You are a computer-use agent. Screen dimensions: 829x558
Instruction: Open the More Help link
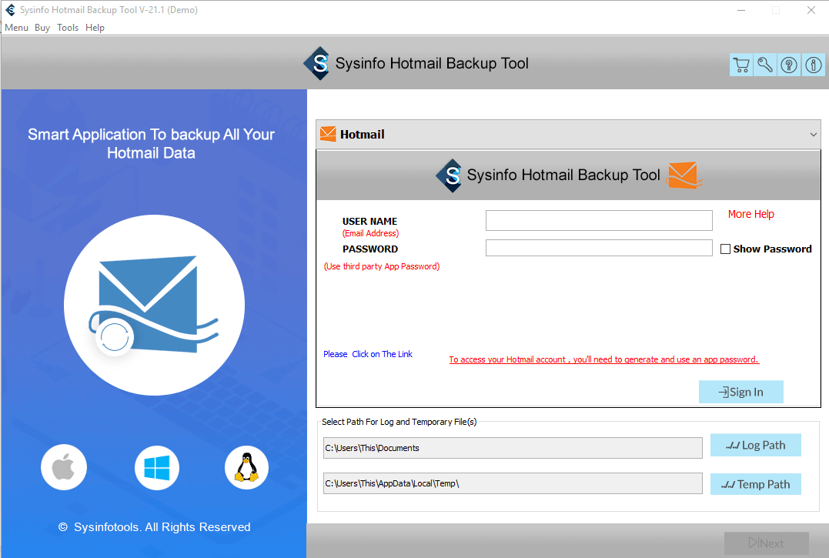pyautogui.click(x=750, y=214)
